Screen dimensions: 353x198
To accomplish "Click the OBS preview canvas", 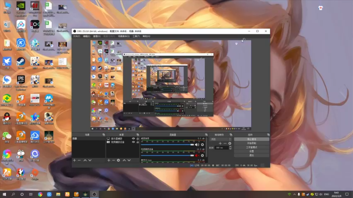I will (x=171, y=85).
